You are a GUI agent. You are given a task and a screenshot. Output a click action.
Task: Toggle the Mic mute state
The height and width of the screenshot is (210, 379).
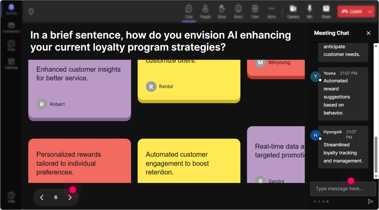(310, 12)
